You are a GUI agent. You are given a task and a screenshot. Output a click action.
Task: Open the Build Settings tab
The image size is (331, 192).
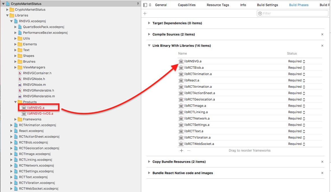(x=267, y=5)
